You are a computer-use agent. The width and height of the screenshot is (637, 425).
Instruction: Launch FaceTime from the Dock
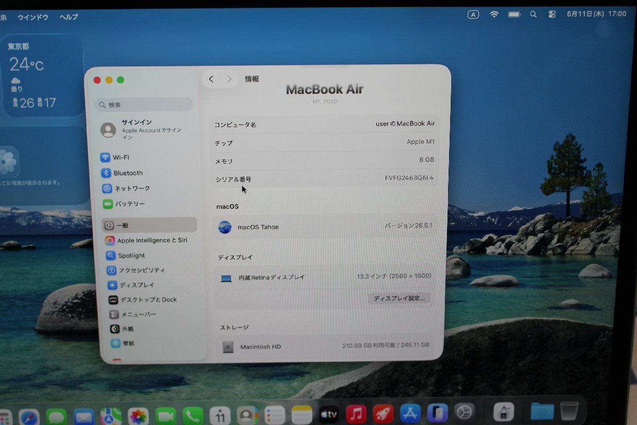tap(166, 416)
